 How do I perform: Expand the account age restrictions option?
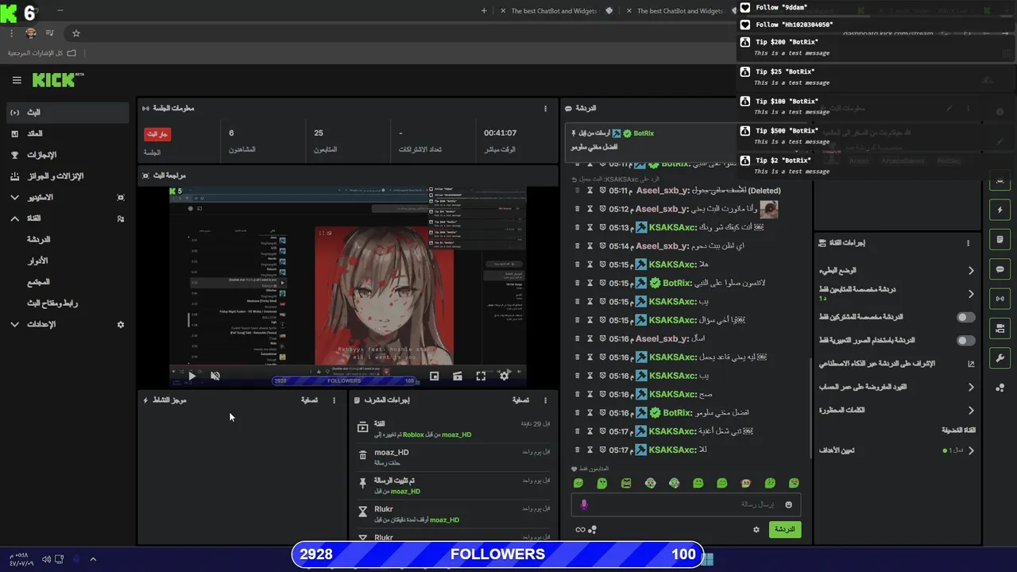[971, 388]
